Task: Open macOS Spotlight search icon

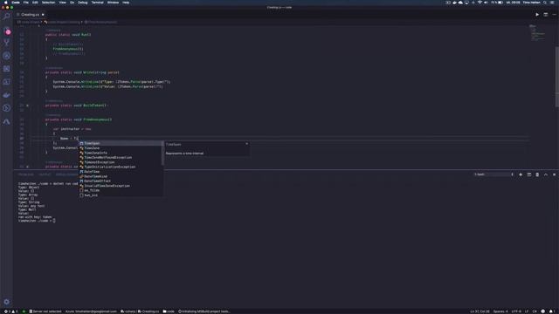Action: coord(544,3)
